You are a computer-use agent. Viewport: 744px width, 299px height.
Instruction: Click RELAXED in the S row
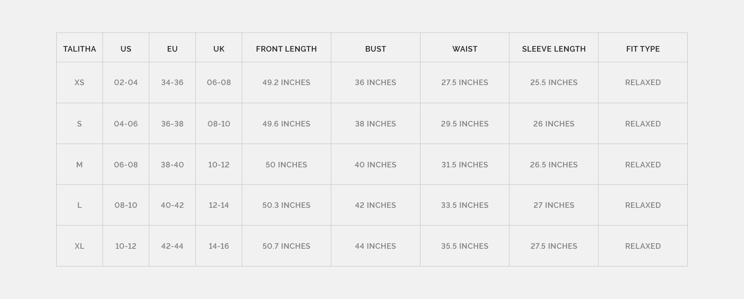(x=643, y=124)
